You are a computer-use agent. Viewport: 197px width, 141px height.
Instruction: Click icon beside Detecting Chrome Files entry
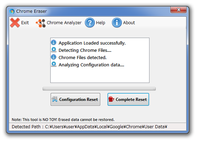pos(54,50)
